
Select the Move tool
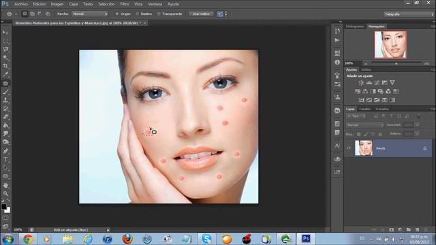pos(5,33)
